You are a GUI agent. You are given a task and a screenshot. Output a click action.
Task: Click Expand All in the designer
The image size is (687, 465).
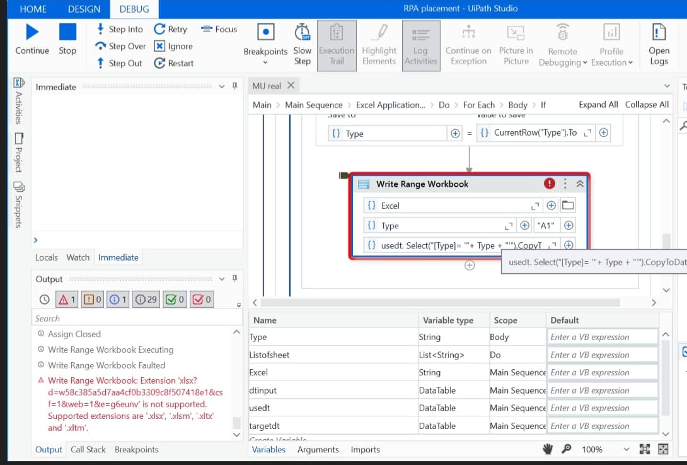click(x=598, y=104)
